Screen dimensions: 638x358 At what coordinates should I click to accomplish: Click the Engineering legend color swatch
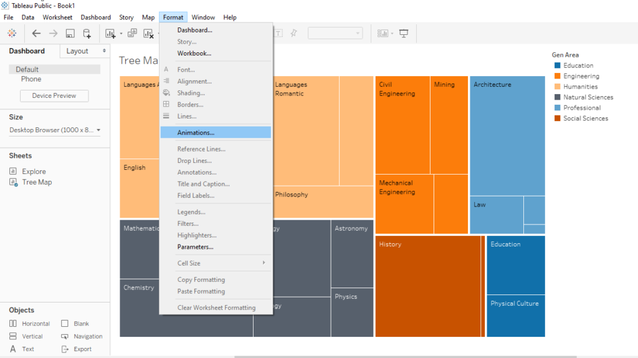pyautogui.click(x=558, y=75)
